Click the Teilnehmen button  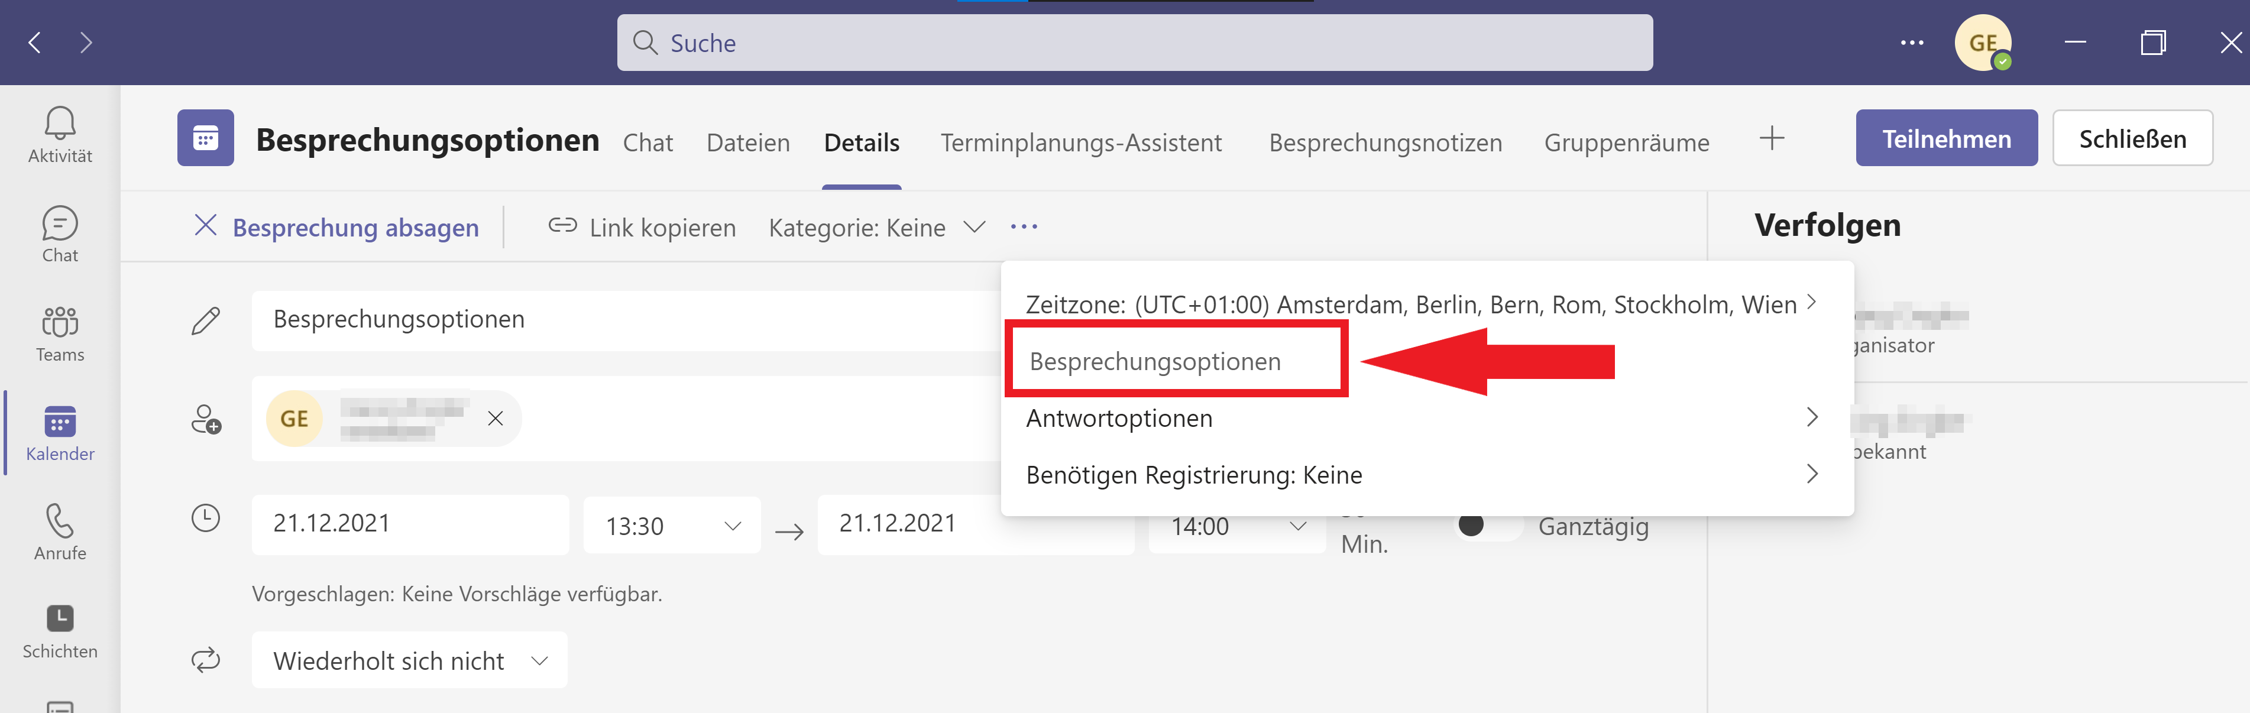click(1946, 138)
